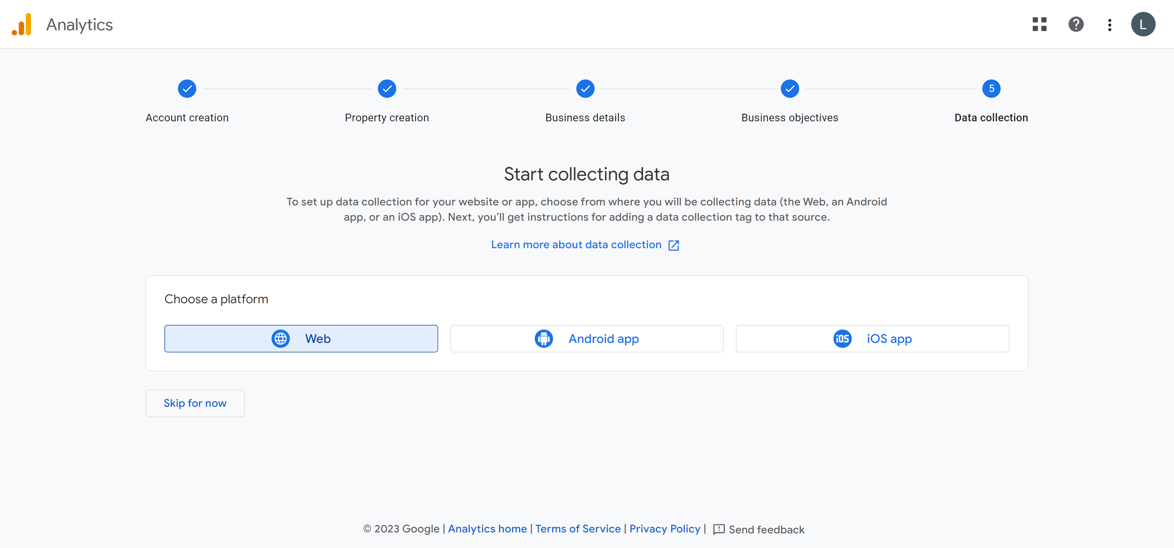Open Learn more about data collection link

(x=576, y=245)
